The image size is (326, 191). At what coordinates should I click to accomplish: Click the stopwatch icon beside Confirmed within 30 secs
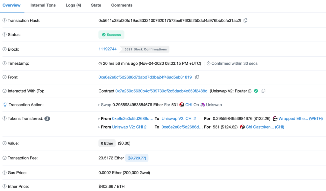coord(208,63)
